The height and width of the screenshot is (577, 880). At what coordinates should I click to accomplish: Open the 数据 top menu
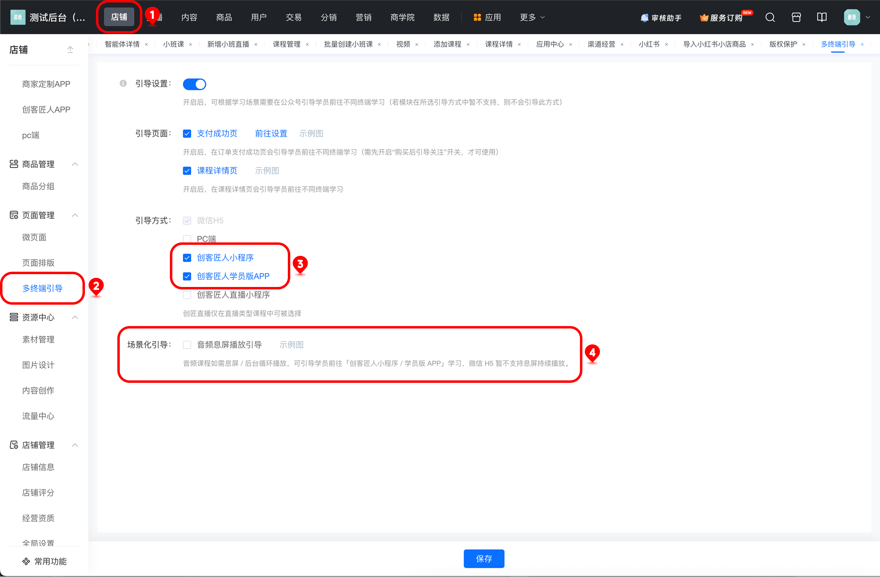coord(442,17)
